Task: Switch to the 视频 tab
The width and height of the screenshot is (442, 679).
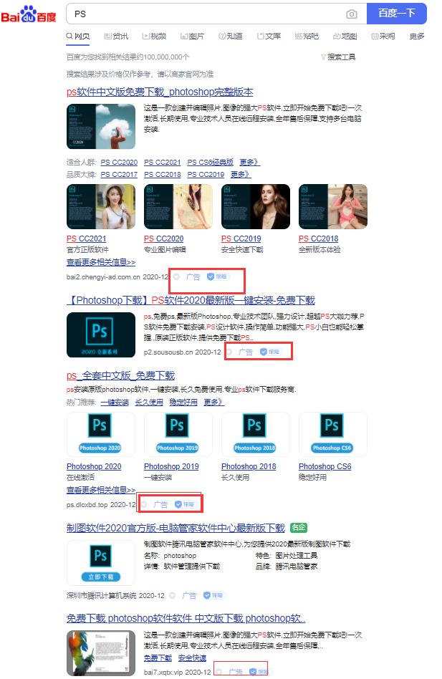Action: [154, 37]
